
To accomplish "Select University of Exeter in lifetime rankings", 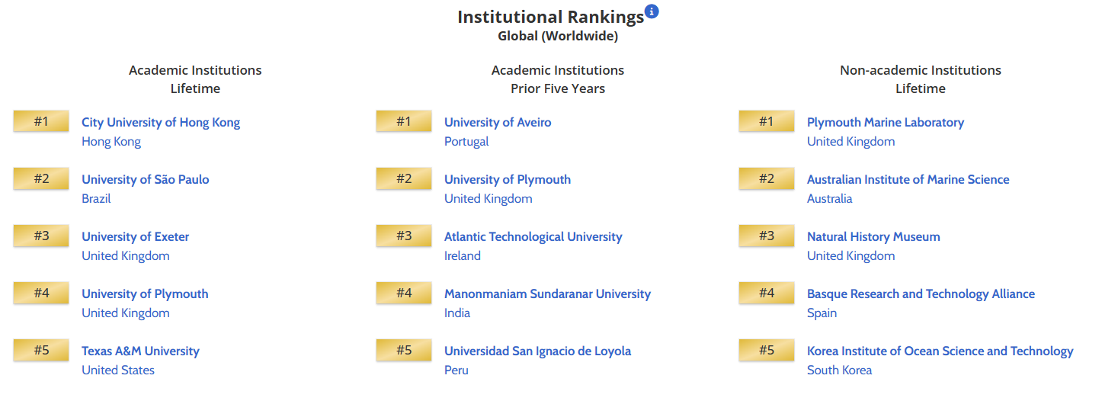I will click(136, 236).
